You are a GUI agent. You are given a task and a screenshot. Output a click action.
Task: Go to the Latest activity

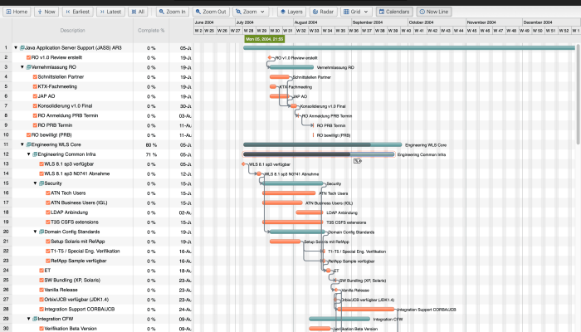[110, 12]
